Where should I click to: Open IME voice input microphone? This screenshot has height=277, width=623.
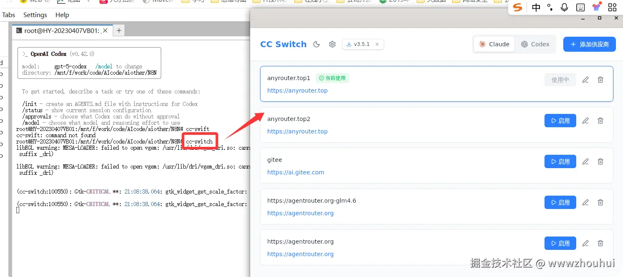565,7
